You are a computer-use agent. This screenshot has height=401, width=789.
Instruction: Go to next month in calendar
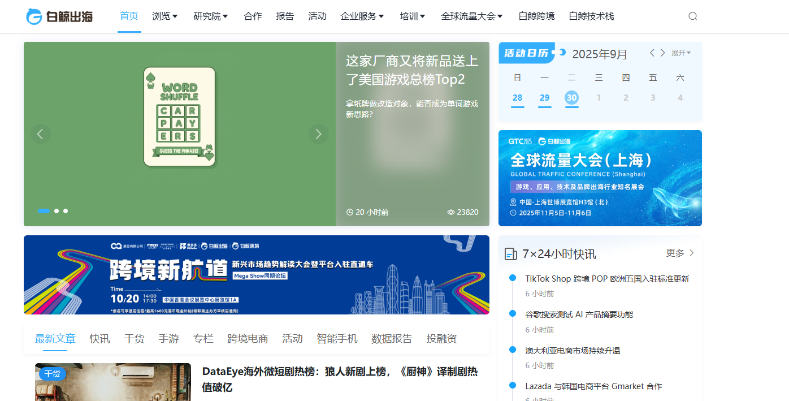pyautogui.click(x=663, y=53)
